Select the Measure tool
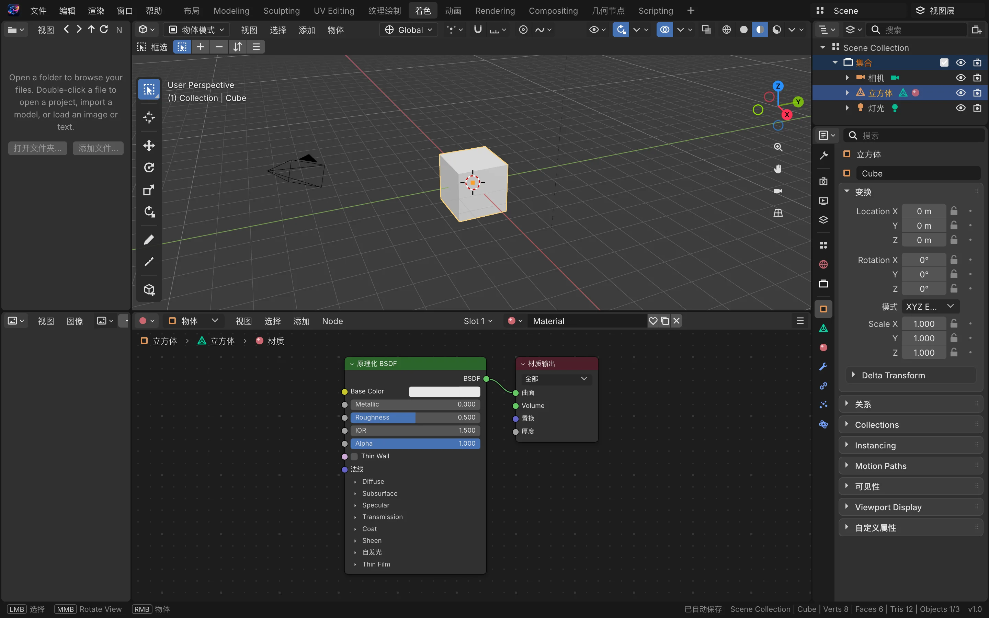Screen dimensions: 989x618 149,262
